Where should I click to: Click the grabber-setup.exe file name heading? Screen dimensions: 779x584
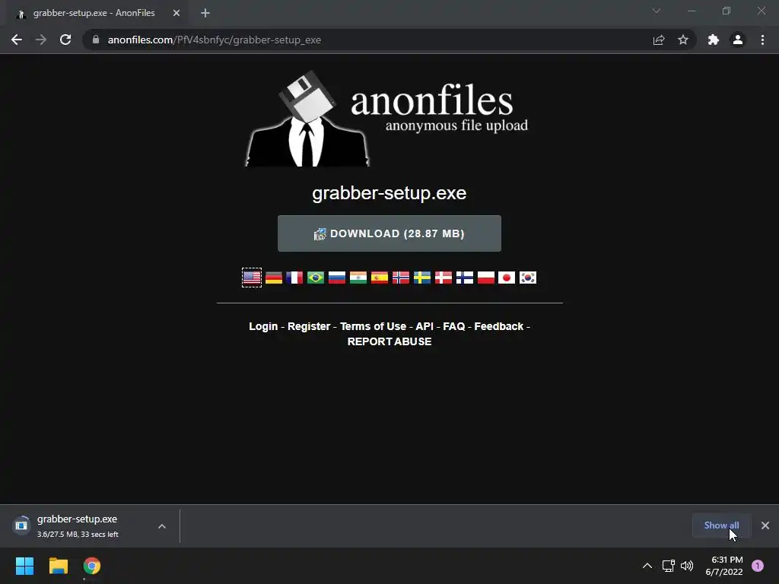point(389,192)
